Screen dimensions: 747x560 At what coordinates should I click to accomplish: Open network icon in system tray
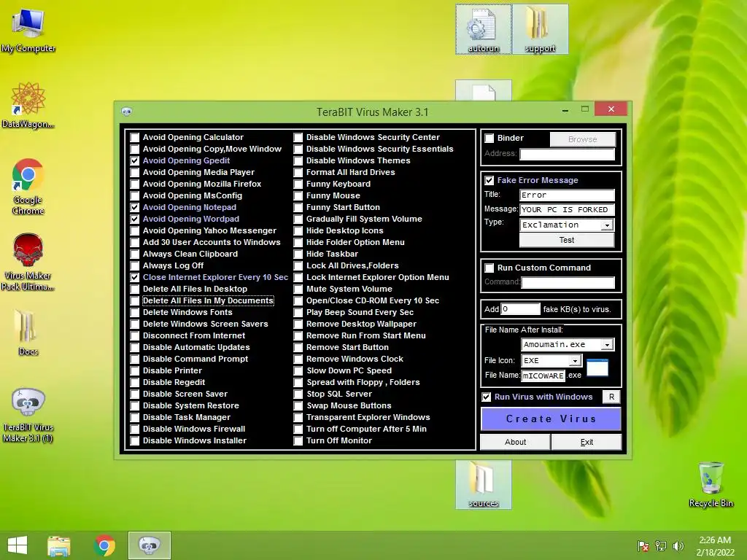pos(661,545)
